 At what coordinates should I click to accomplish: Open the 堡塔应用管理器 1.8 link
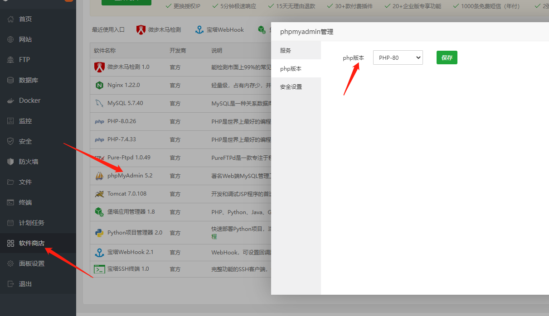(131, 211)
